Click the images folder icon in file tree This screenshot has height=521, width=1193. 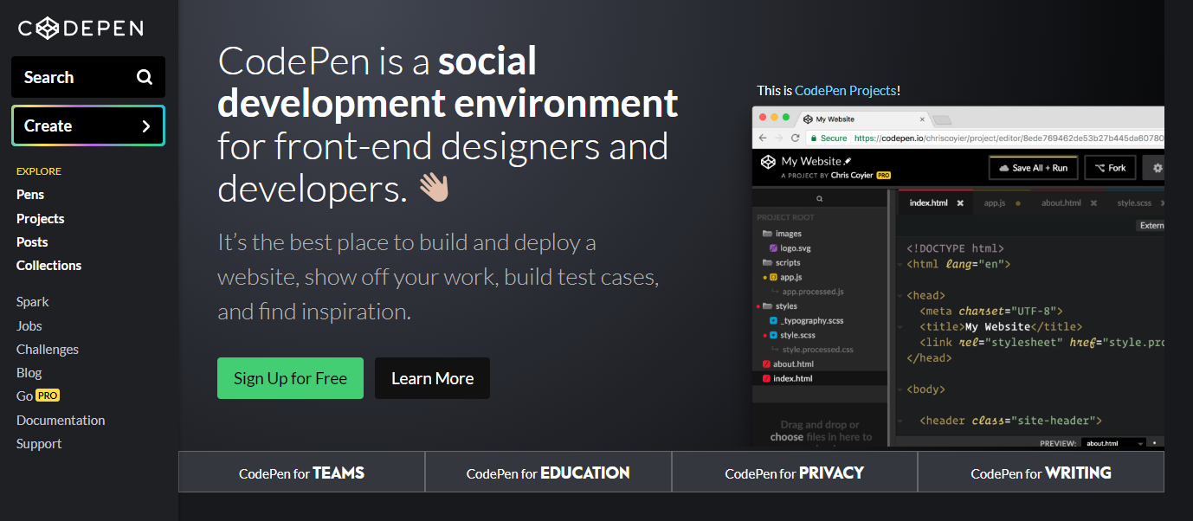click(x=767, y=234)
